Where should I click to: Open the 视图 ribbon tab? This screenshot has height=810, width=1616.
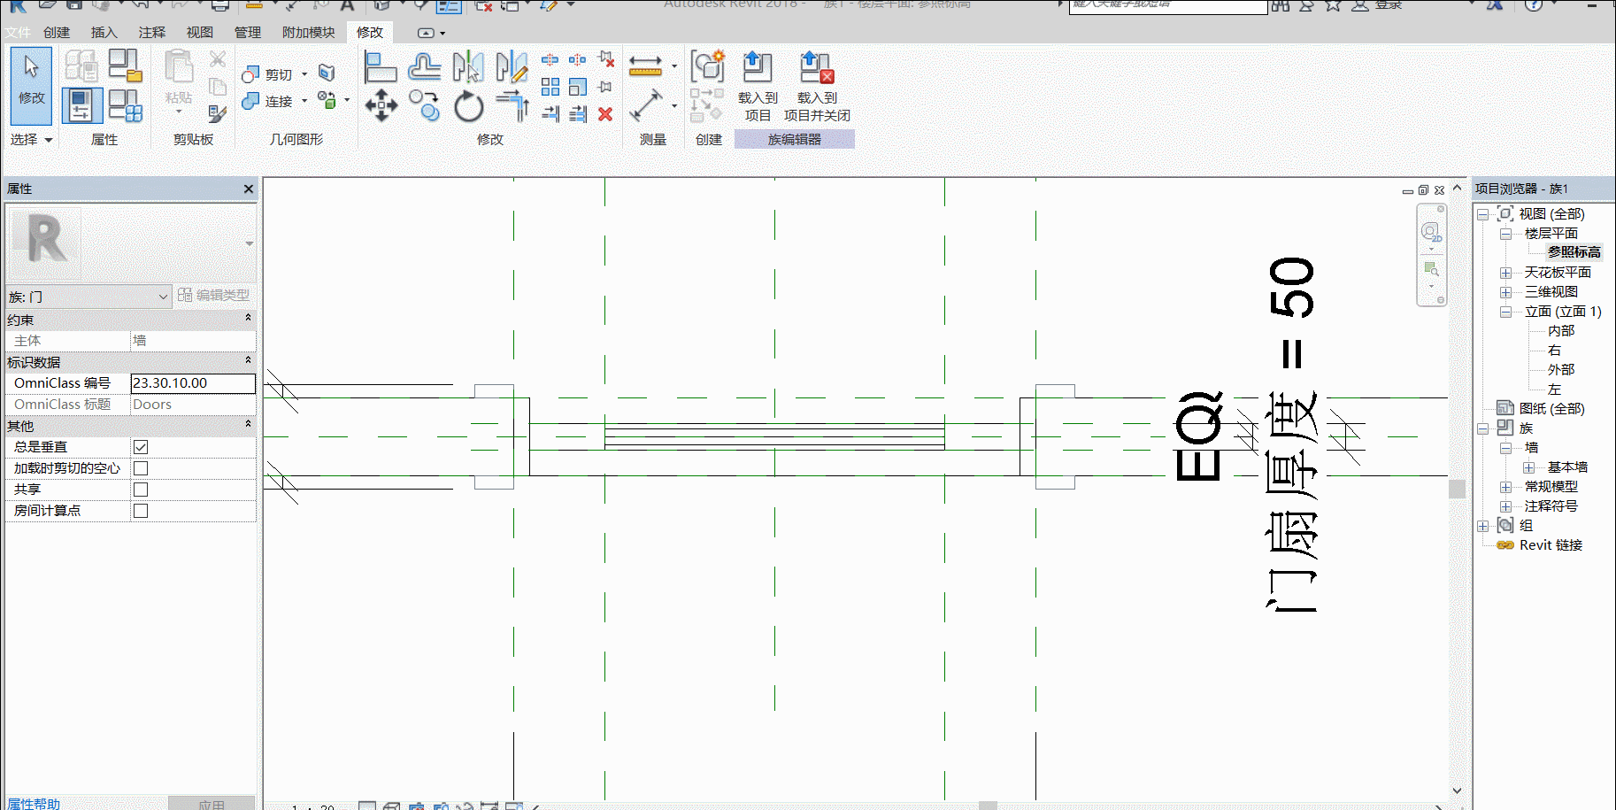200,33
